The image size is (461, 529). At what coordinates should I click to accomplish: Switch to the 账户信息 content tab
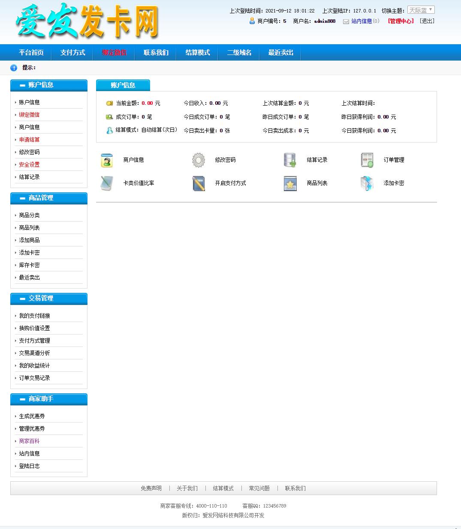tap(123, 85)
